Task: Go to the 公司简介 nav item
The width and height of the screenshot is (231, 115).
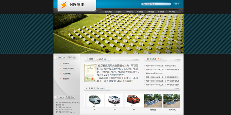Action: click(x=119, y=12)
